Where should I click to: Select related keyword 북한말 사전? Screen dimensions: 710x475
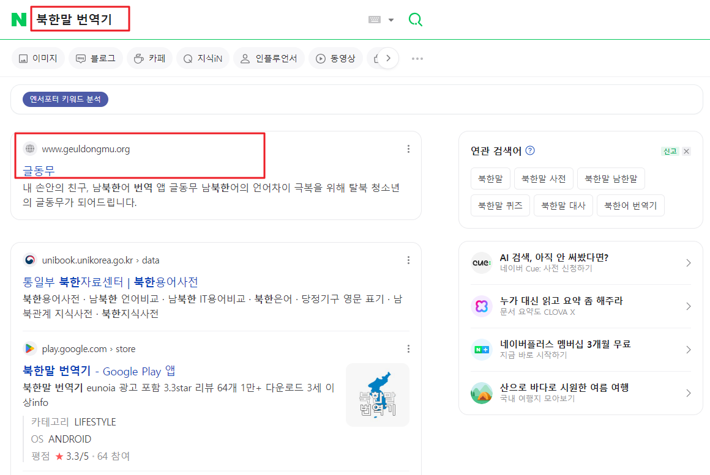[x=544, y=179]
